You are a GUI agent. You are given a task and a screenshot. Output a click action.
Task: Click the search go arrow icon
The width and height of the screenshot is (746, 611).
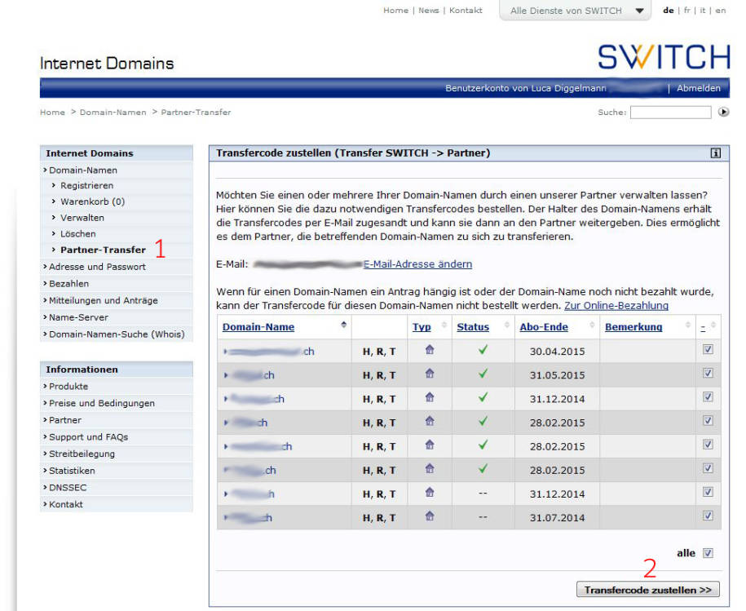coord(723,112)
